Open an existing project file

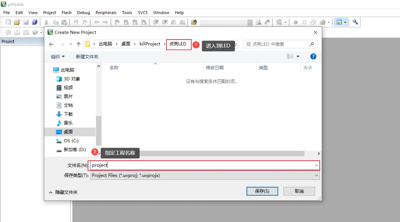click(x=17, y=22)
